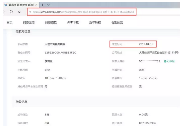Screen dimensions: 183x134
Task: Click the green 已认证 check icon
Action: point(165,61)
